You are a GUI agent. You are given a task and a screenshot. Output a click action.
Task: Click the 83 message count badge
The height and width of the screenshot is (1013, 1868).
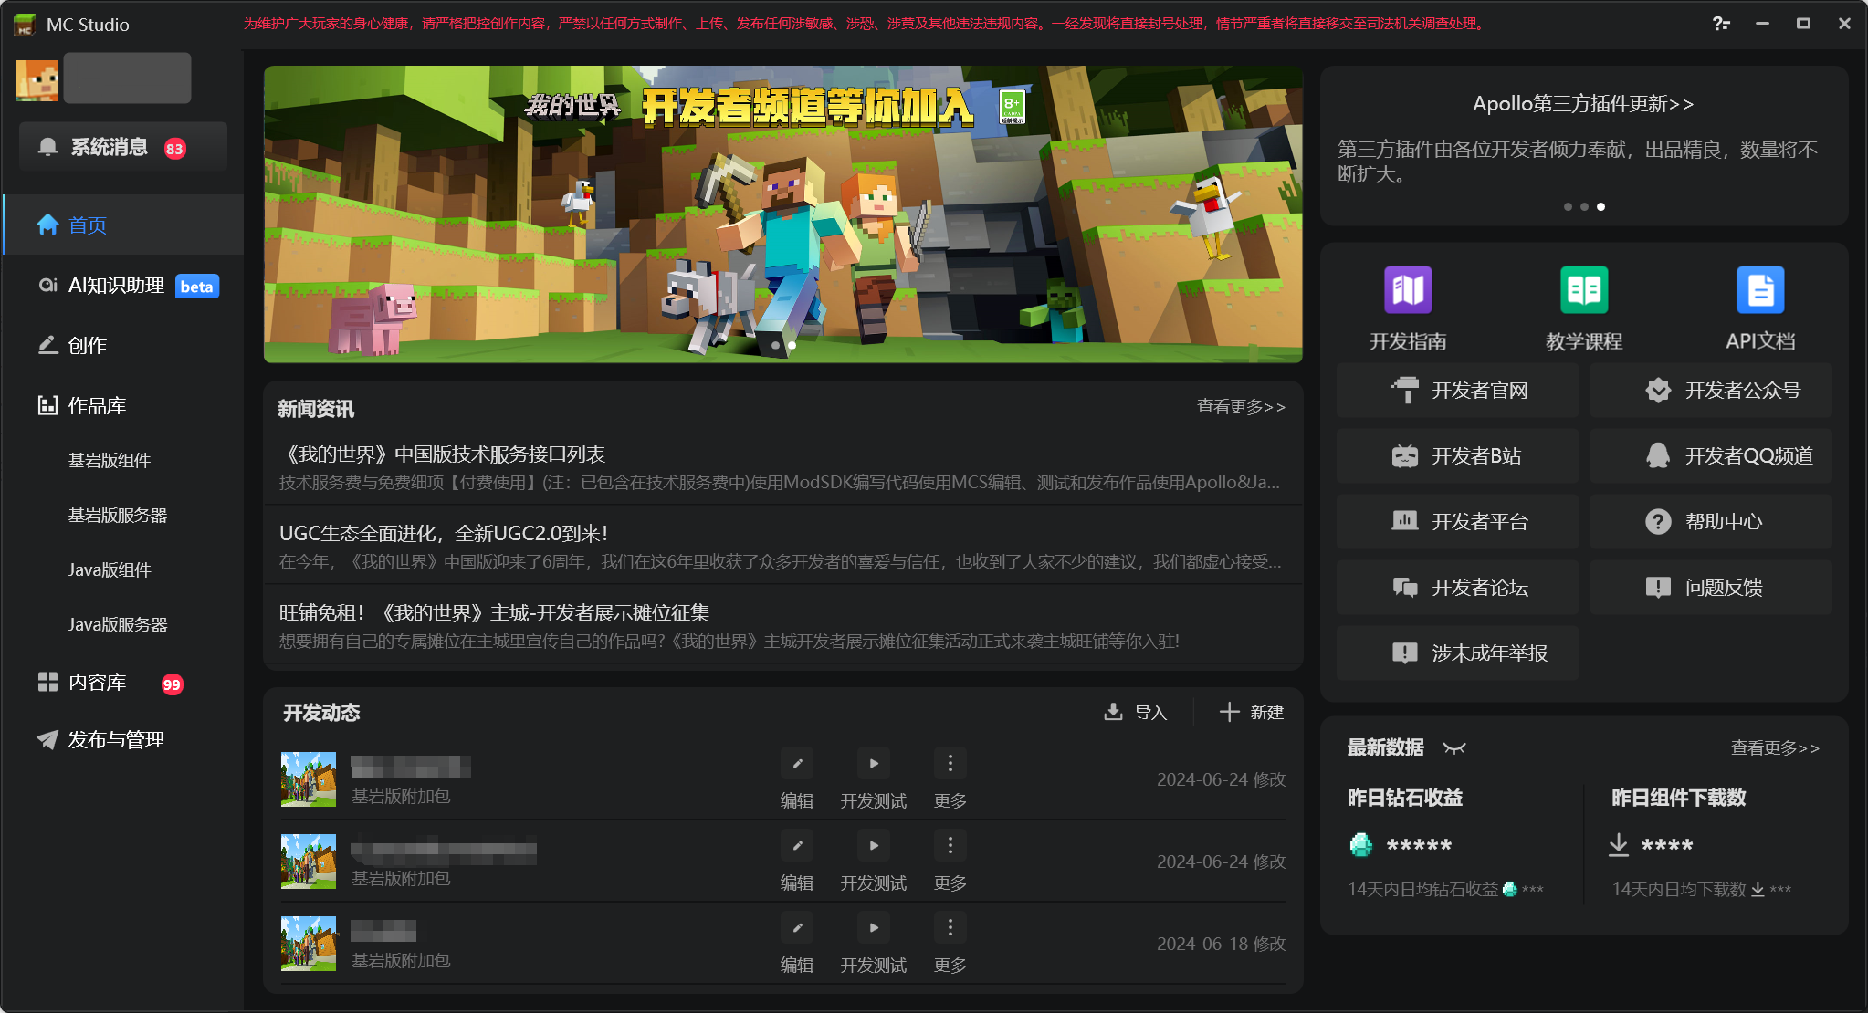[174, 149]
